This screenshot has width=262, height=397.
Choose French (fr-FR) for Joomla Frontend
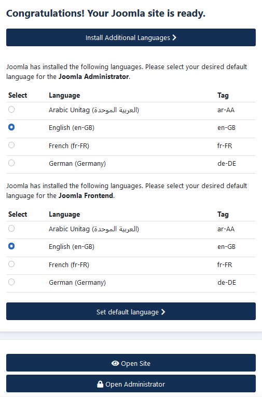(11, 264)
